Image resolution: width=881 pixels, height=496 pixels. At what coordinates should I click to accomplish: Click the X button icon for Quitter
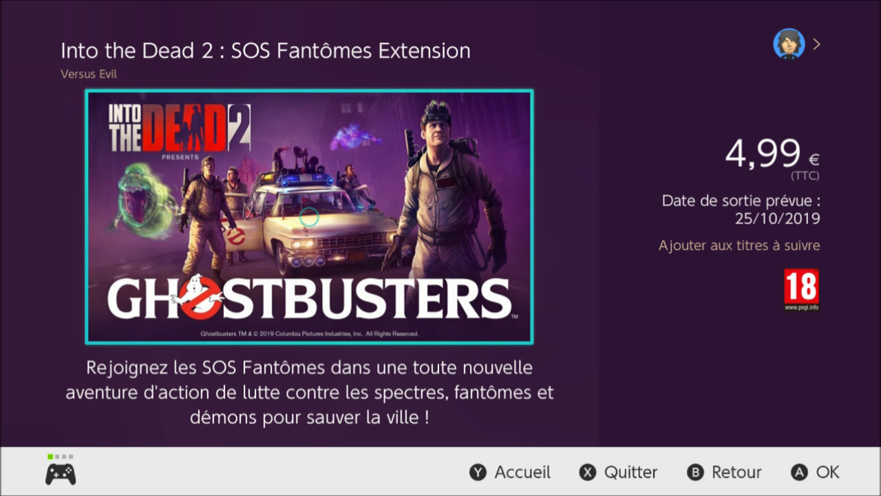[587, 472]
